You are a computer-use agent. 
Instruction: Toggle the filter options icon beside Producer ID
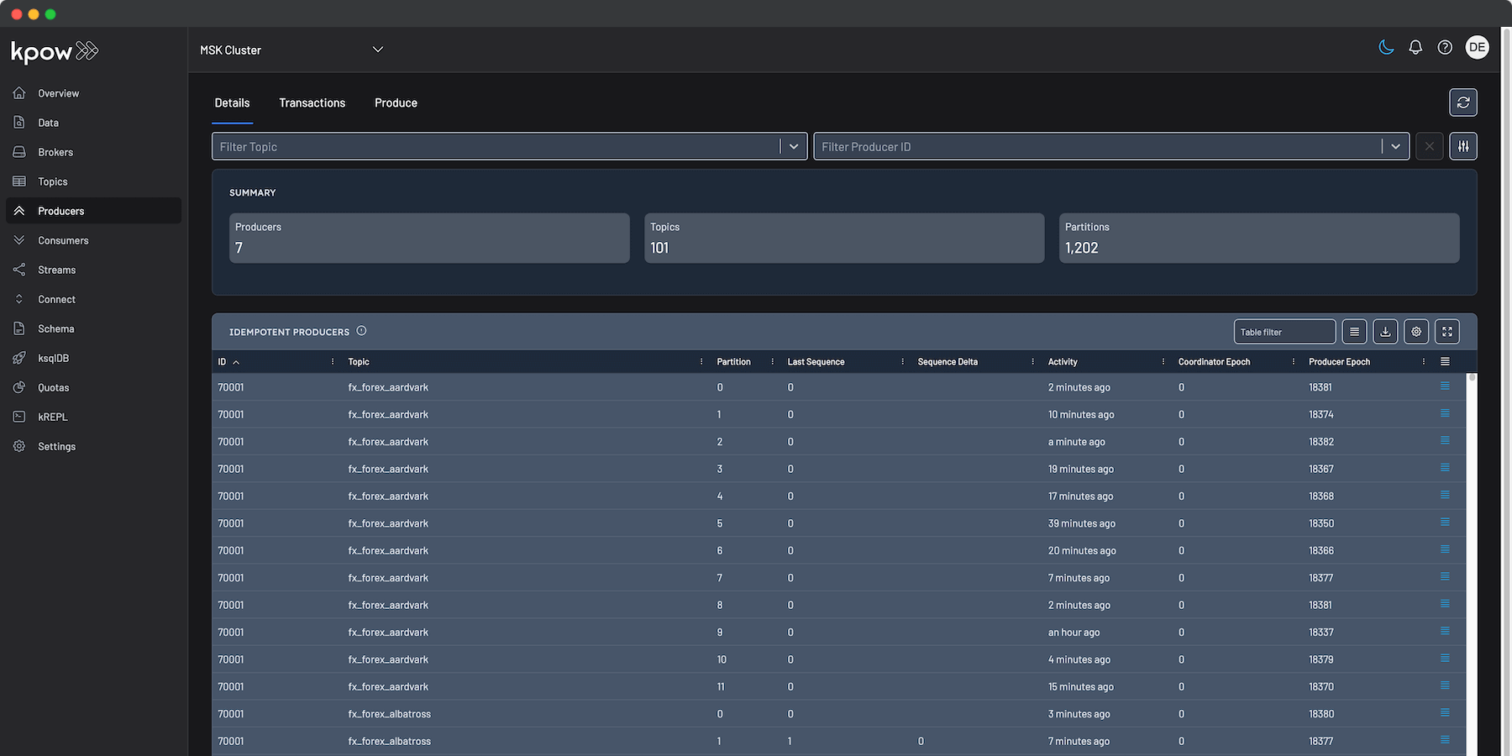1463,145
